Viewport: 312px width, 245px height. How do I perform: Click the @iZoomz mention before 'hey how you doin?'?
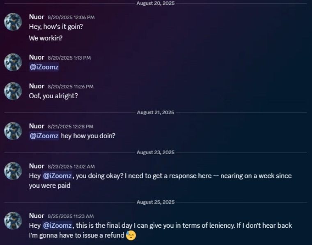pos(44,136)
